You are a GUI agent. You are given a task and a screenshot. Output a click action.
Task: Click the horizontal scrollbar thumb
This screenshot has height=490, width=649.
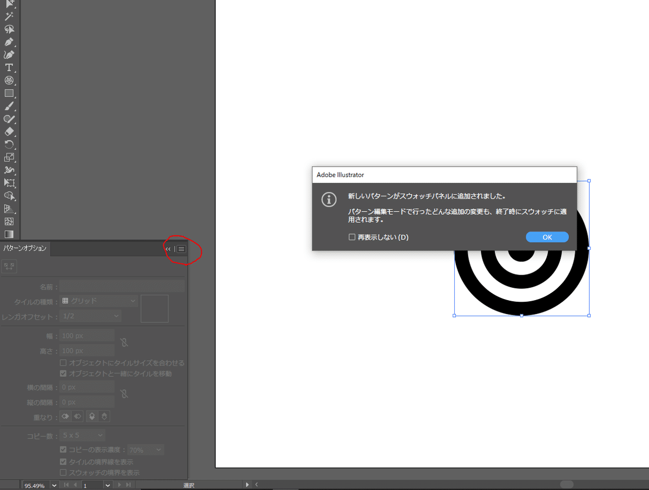click(566, 485)
